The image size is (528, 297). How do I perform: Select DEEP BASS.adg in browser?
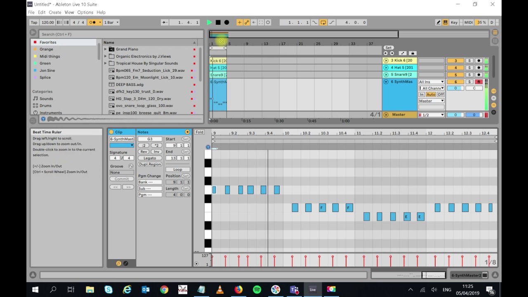130,85
